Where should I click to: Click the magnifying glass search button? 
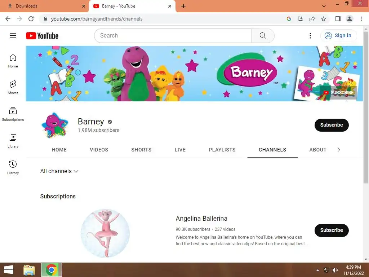tap(263, 36)
